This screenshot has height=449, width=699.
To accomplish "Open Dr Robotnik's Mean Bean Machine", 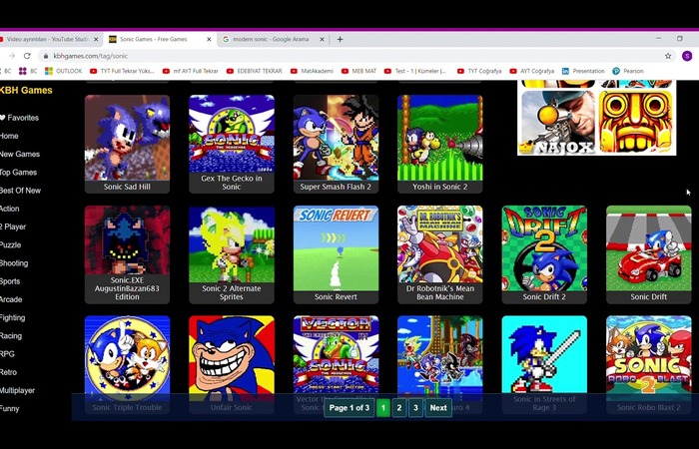I will (x=440, y=254).
